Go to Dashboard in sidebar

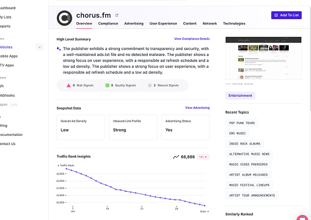(x=8, y=8)
